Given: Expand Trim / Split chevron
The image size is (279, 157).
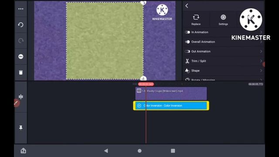Looking at the screenshot, I should 261,61.
